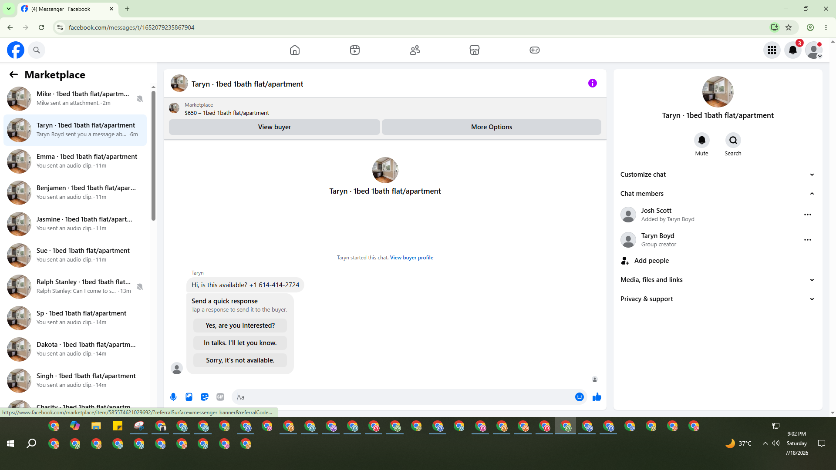Choose a GIF icon
The width and height of the screenshot is (836, 470).
click(x=220, y=397)
